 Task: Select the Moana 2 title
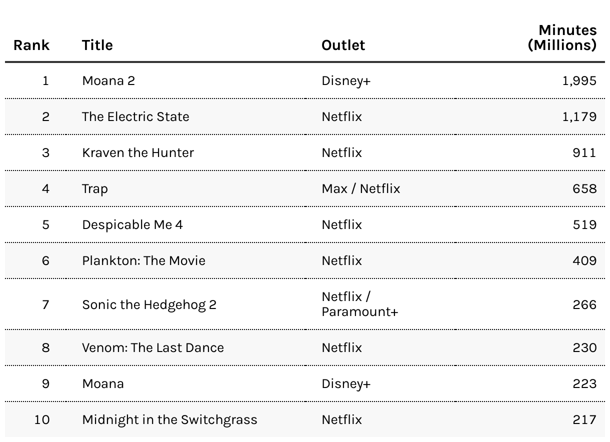[108, 80]
